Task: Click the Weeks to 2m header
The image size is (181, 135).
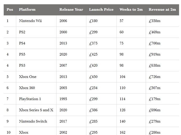Action: [131, 9]
